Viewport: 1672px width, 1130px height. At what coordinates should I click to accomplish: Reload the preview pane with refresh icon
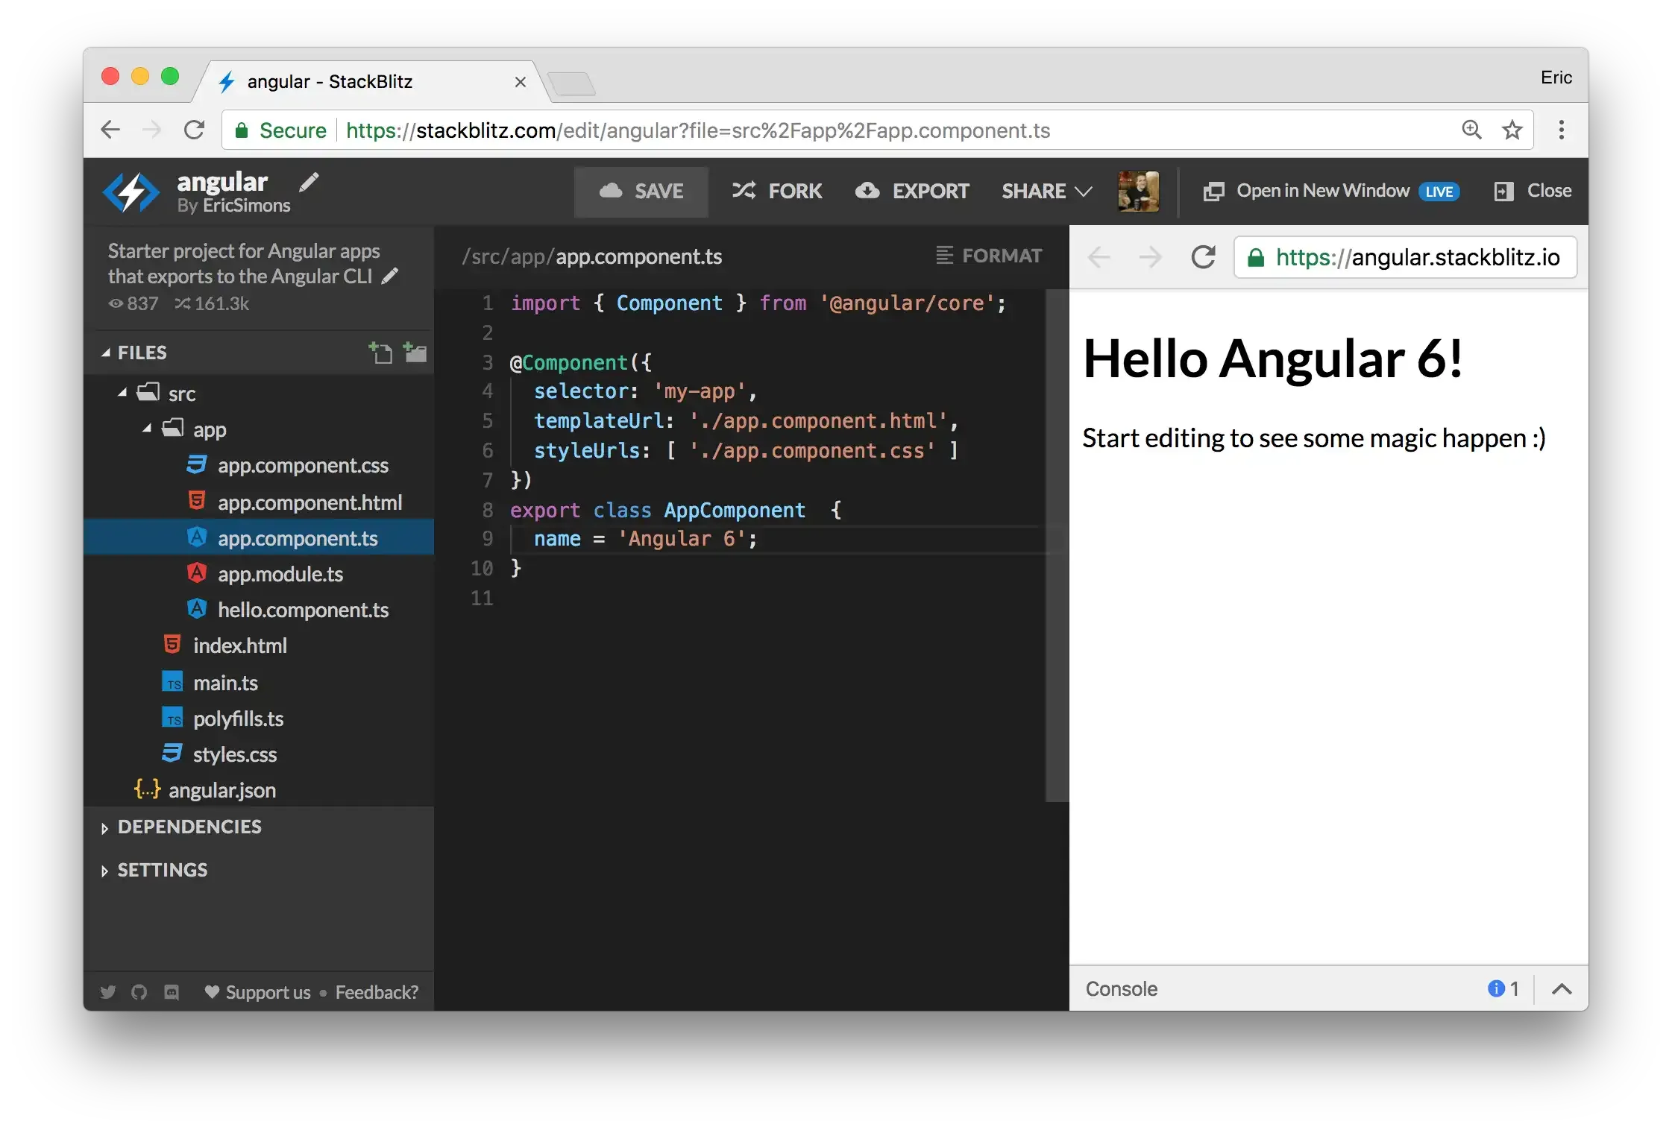tap(1203, 257)
